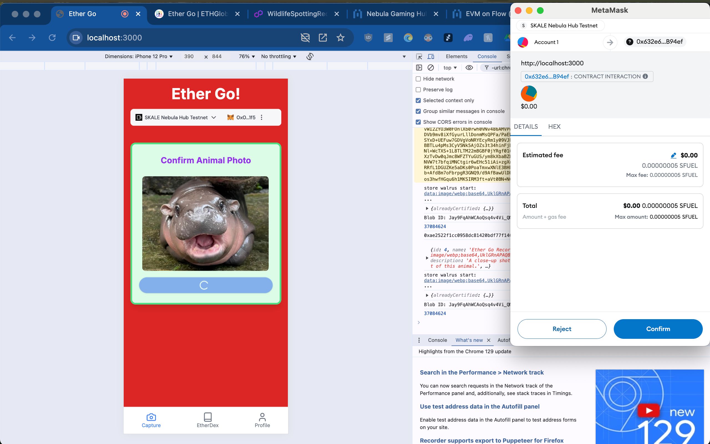710x444 pixels.
Task: Close the What's new drawer tab
Action: pos(488,340)
